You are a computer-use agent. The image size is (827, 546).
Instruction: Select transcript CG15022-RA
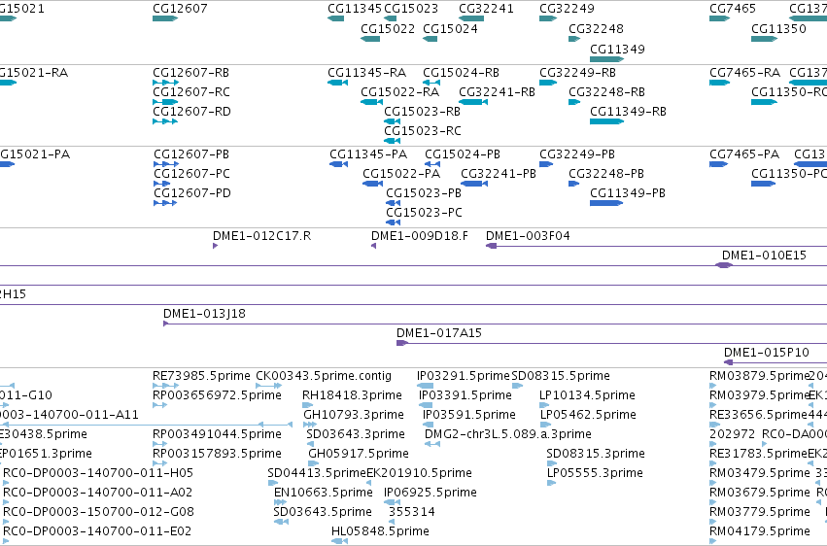[400, 91]
